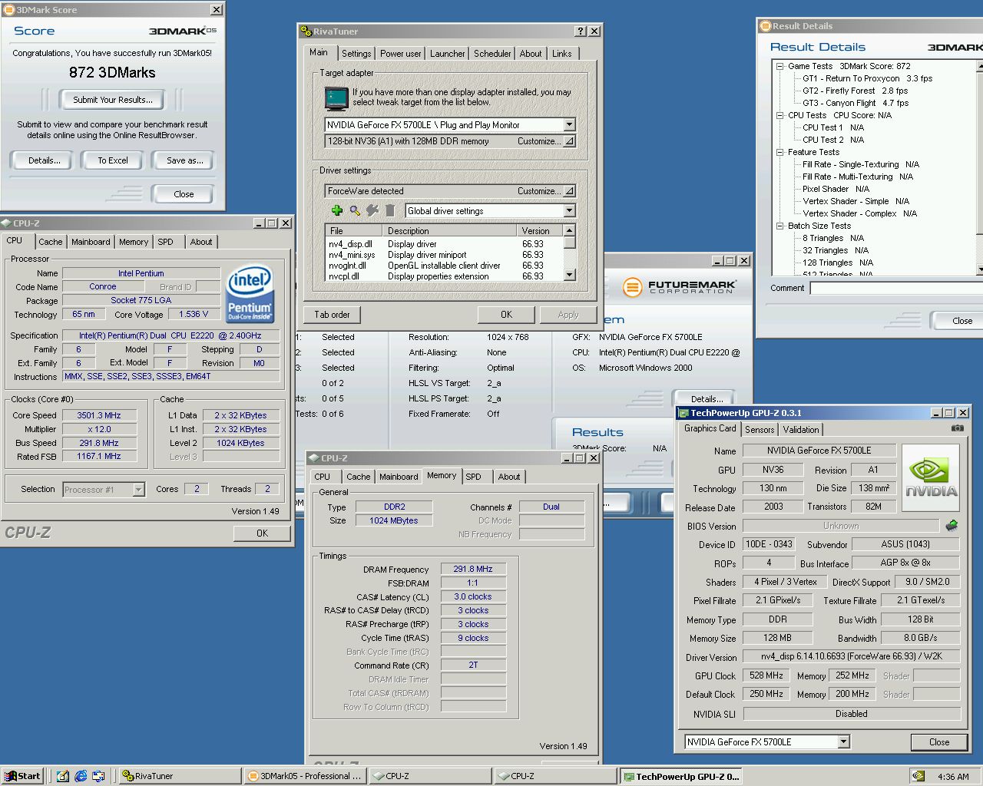This screenshot has width=983, height=786.
Task: Click the taskbar clock showing 4:36 AM
Action: click(953, 776)
